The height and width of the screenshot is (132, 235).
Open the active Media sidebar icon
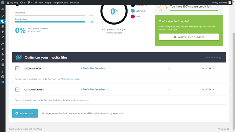pyautogui.click(x=3, y=21)
